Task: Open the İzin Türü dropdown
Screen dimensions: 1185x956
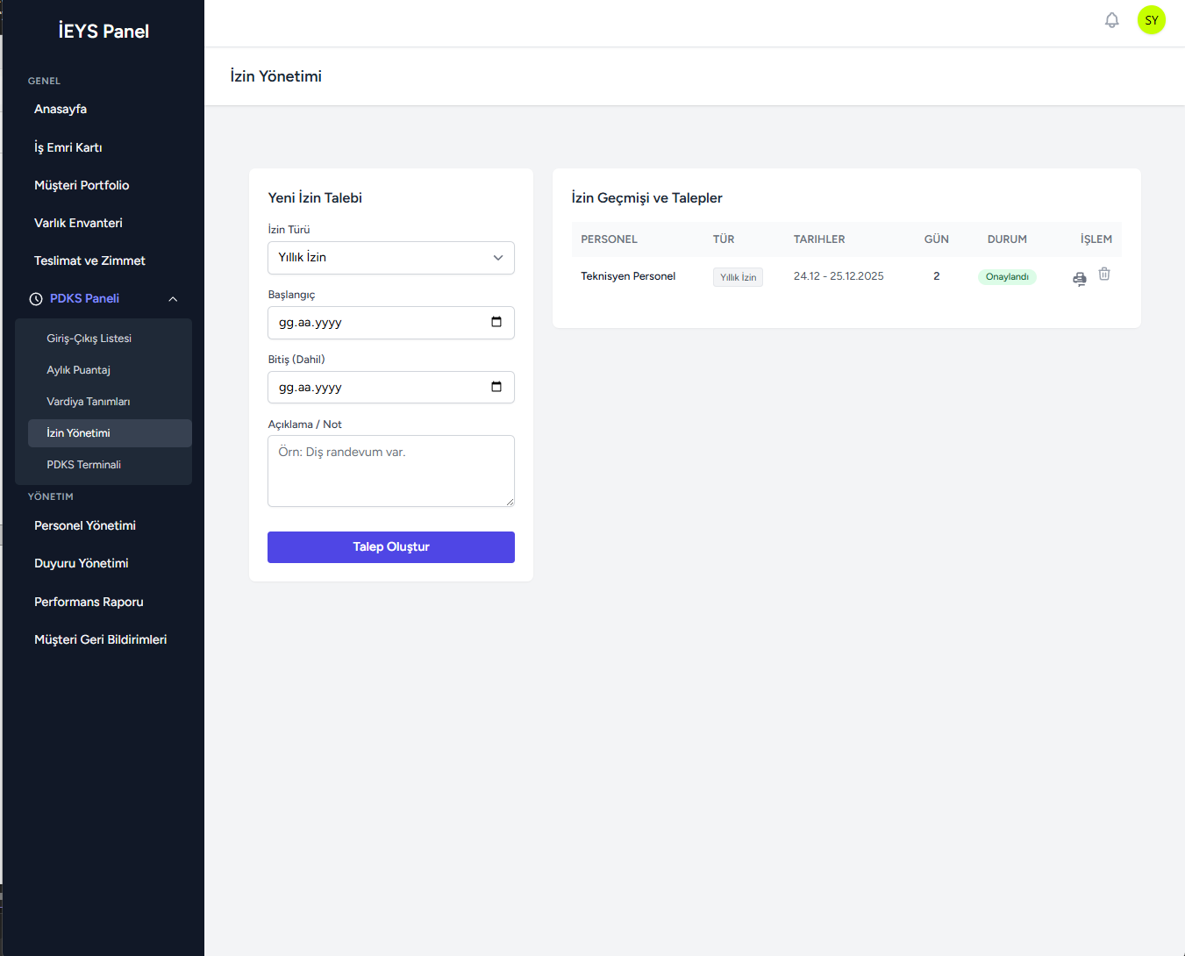Action: (390, 258)
